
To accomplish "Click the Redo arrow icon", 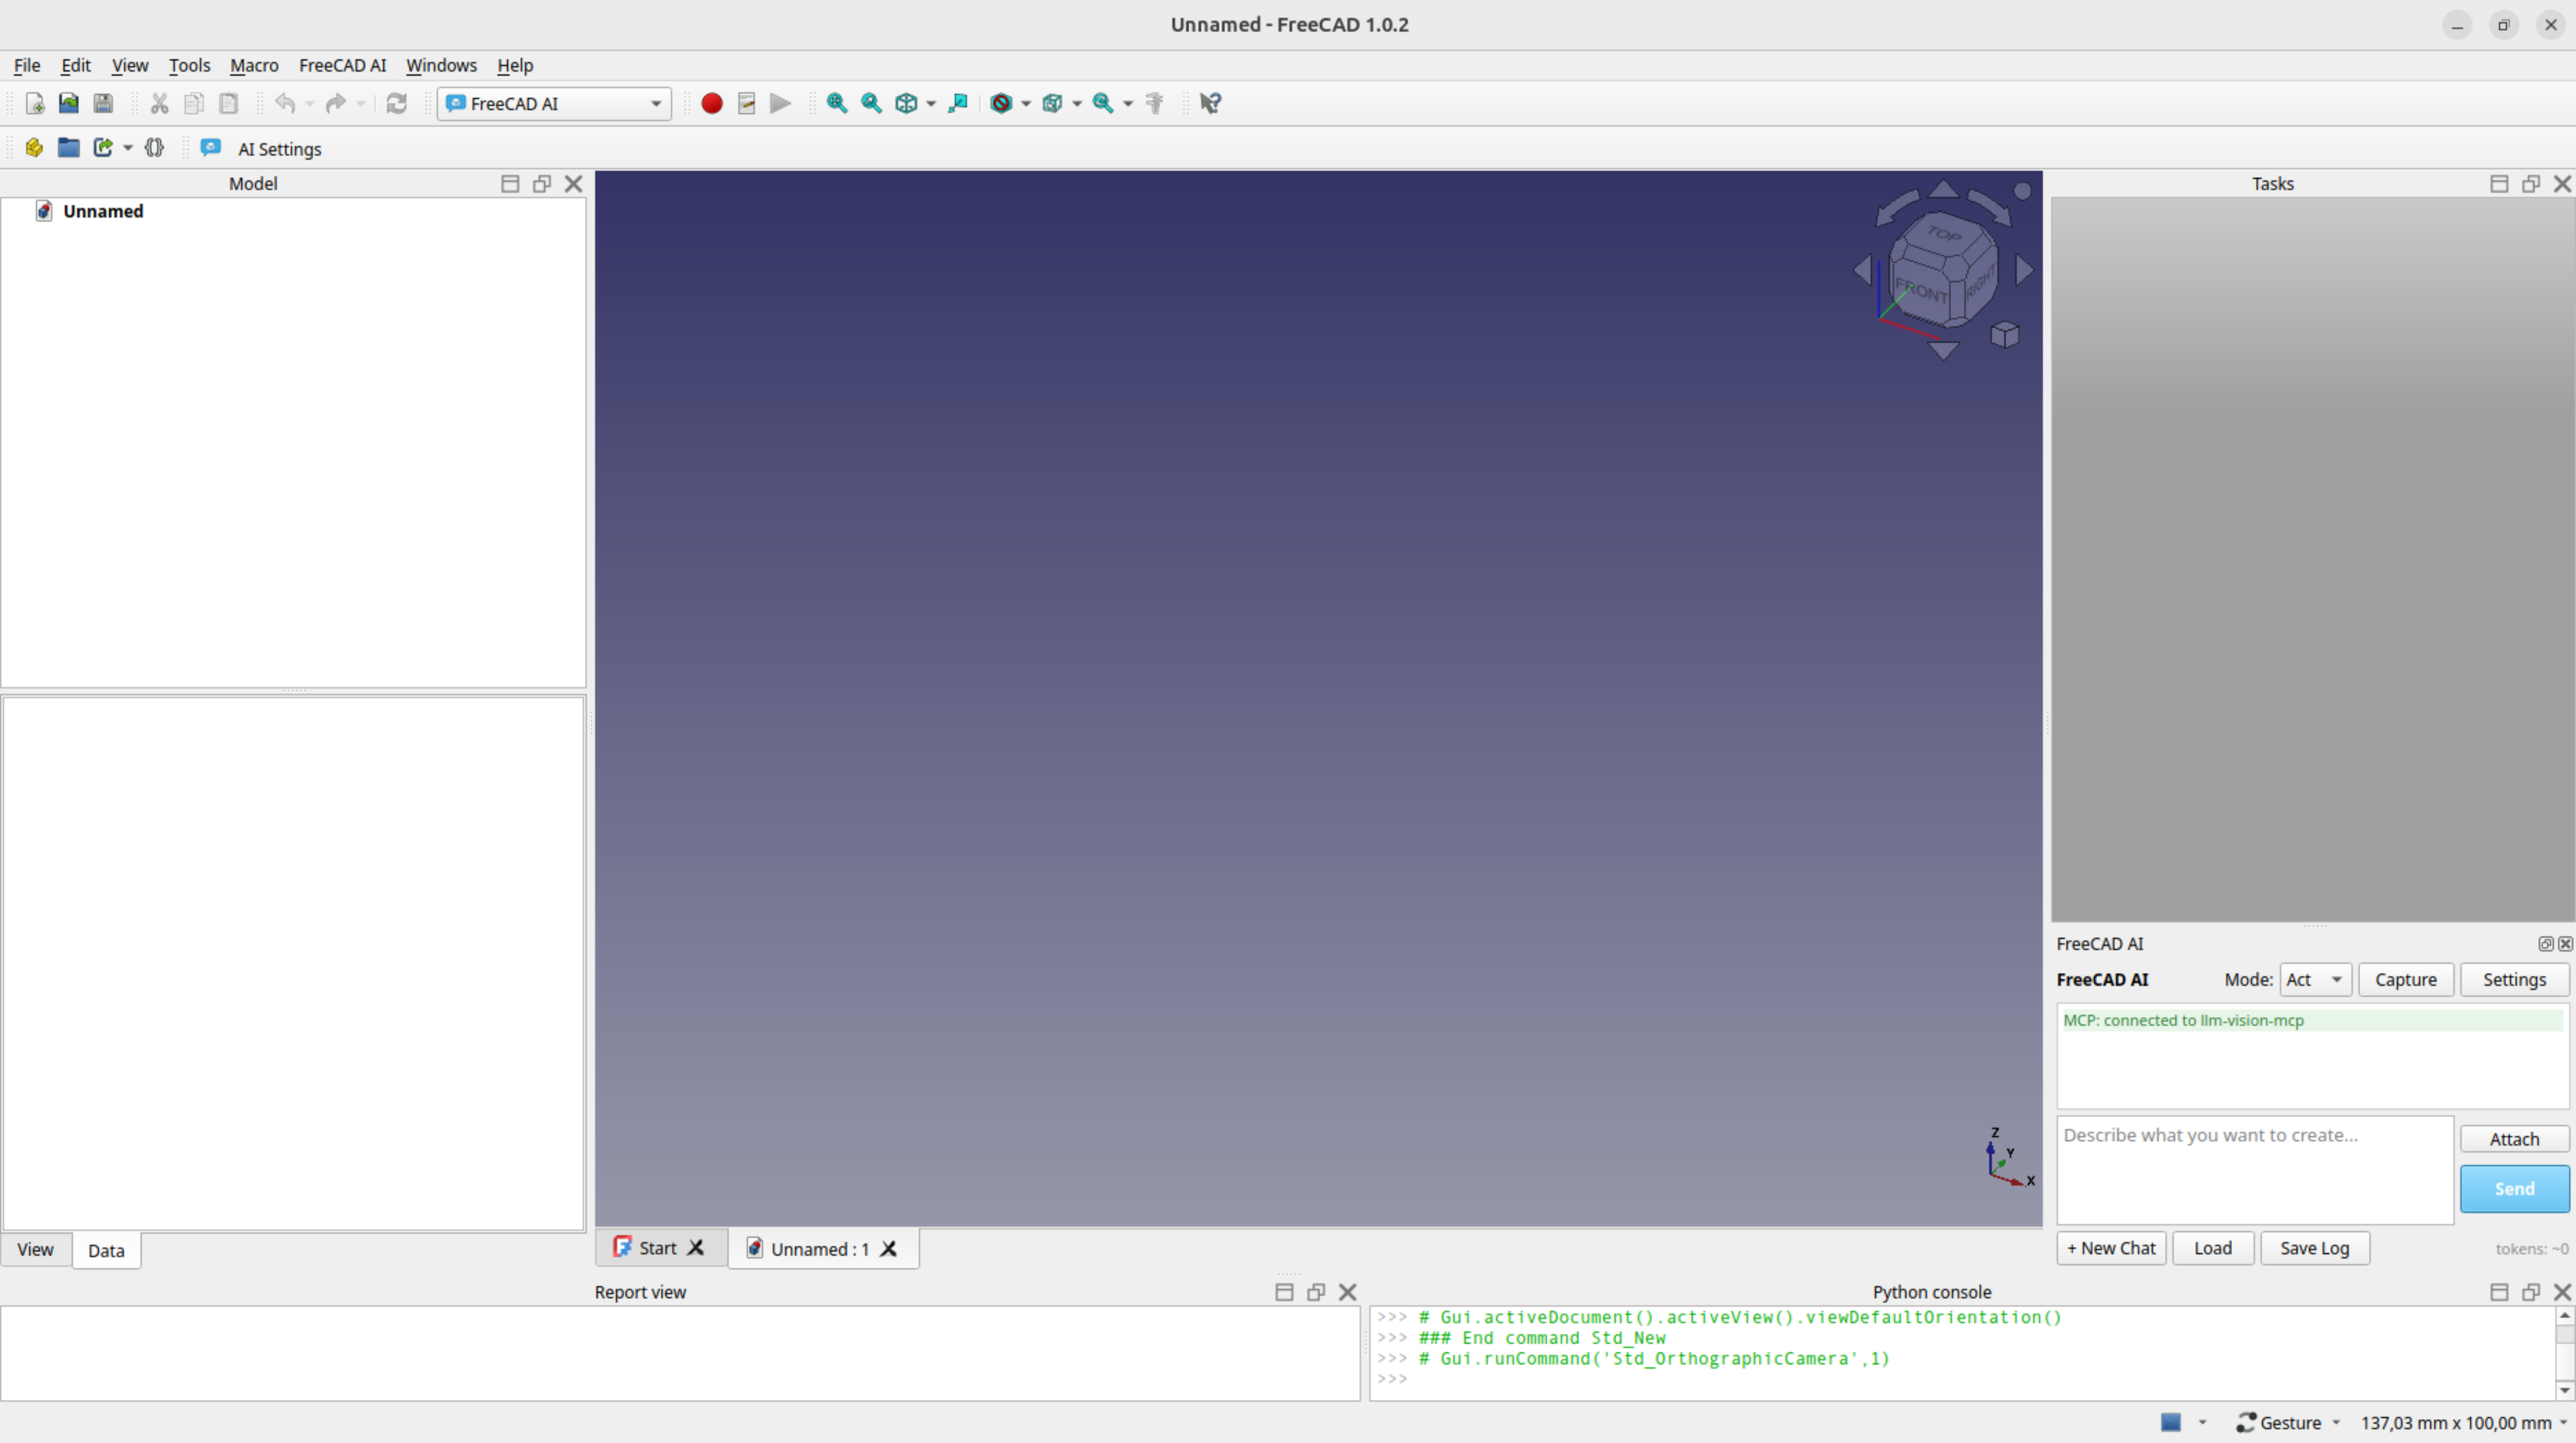I will (336, 103).
